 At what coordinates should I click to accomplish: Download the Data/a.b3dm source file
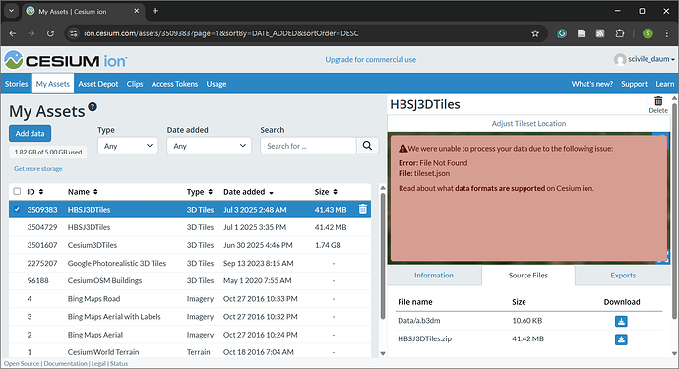(621, 321)
